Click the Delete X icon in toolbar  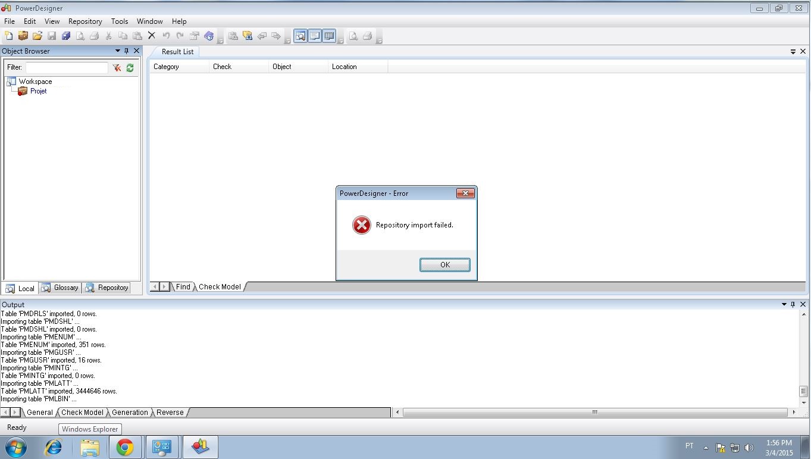click(151, 36)
